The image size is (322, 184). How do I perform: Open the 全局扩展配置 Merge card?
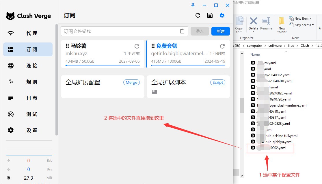pos(103,86)
